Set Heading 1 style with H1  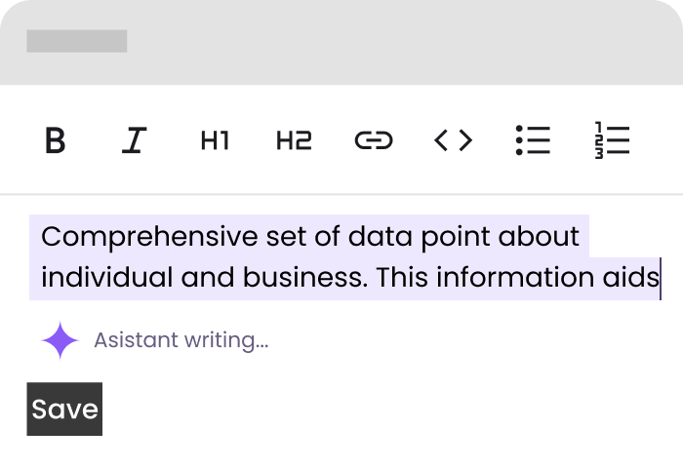pyautogui.click(x=215, y=140)
